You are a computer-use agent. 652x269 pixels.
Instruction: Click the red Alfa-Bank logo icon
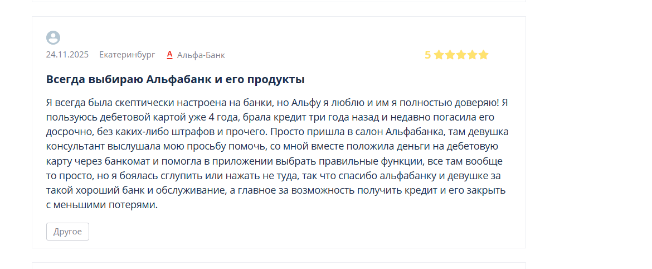(169, 55)
